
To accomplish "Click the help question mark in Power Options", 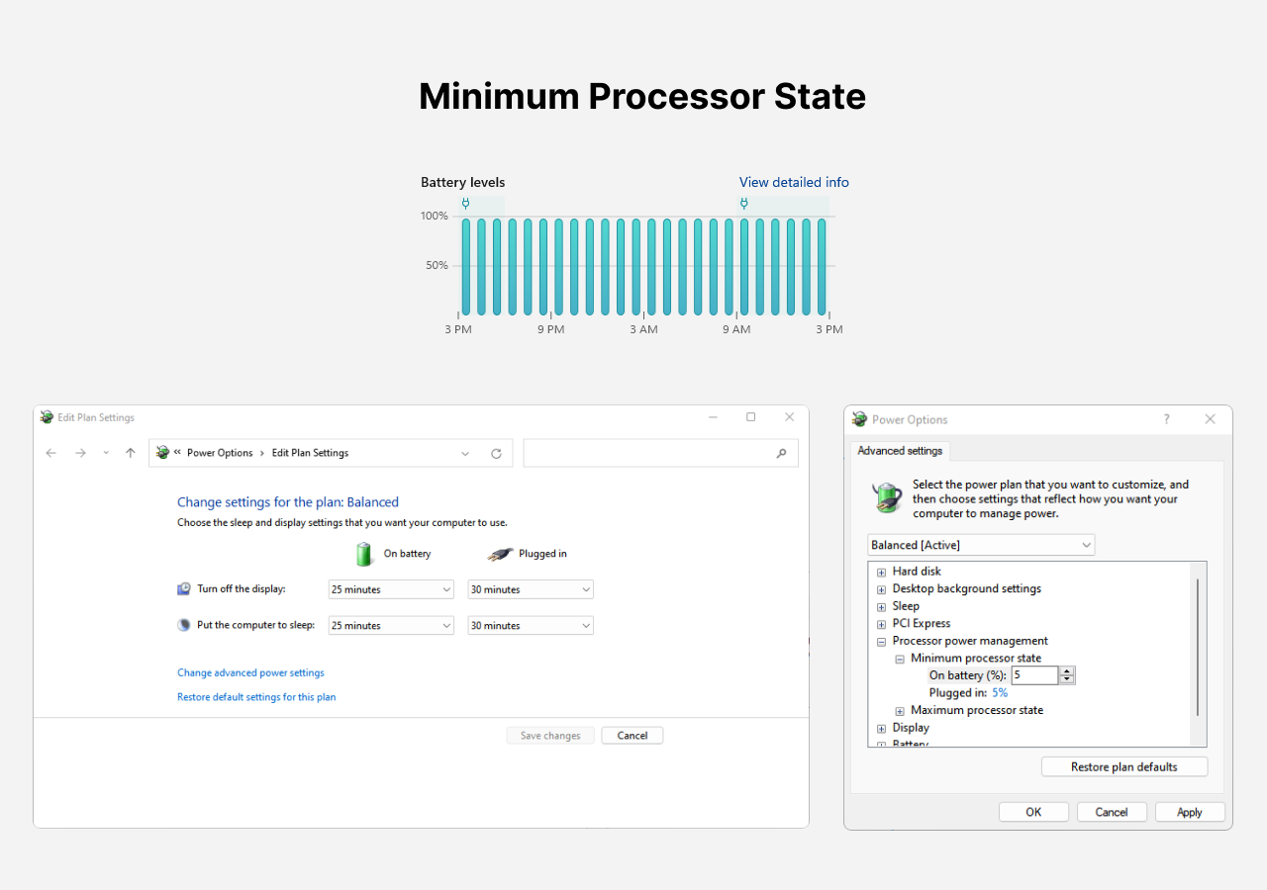I will [x=1166, y=419].
